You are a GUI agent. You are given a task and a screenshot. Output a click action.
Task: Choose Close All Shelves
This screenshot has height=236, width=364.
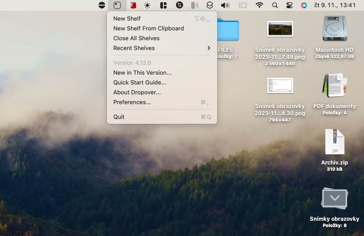(162, 38)
